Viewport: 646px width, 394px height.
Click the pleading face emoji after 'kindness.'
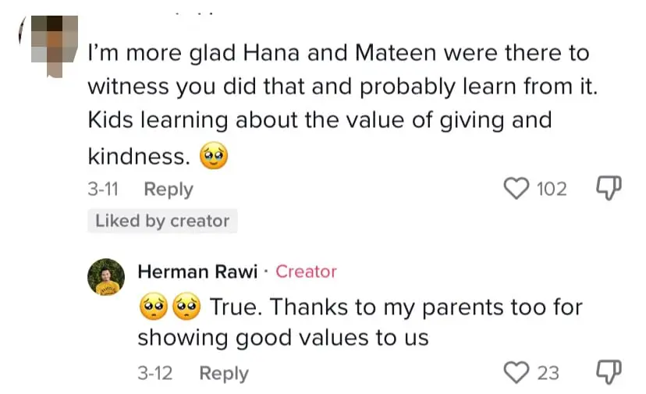[213, 157]
